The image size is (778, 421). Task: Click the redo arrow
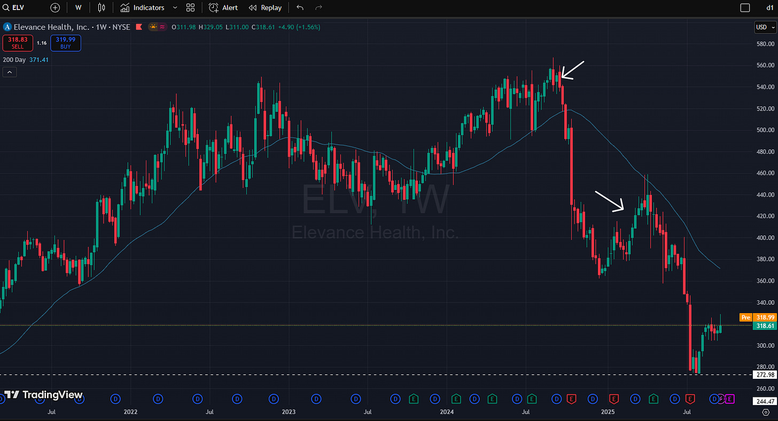point(319,8)
